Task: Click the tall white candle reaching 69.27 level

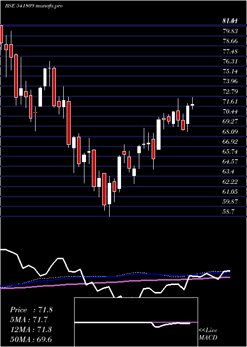Action: (x=159, y=134)
